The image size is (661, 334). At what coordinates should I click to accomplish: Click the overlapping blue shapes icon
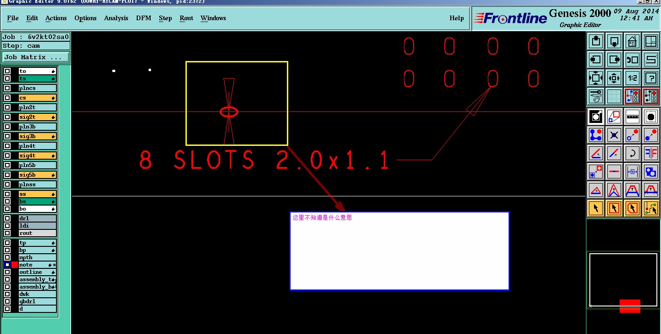651,172
